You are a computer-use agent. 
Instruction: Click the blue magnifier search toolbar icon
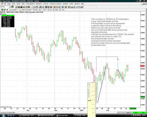(63, 7)
